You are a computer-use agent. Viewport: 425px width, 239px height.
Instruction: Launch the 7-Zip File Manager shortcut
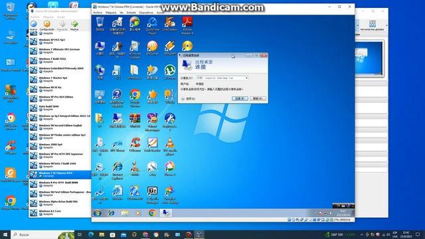(152, 195)
